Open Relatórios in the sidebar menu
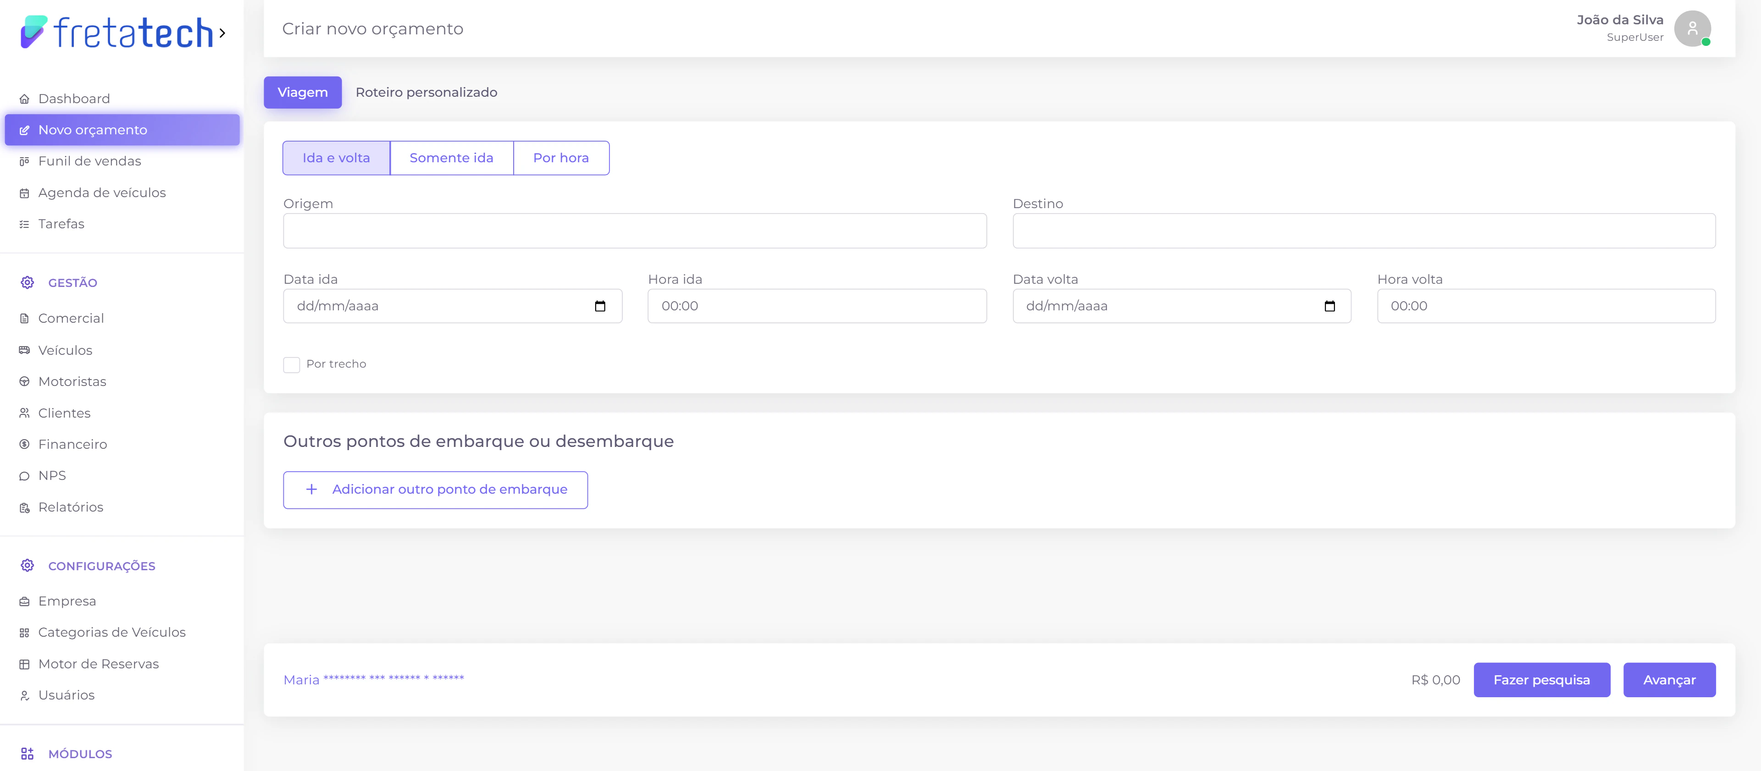This screenshot has height=771, width=1761. coord(71,507)
